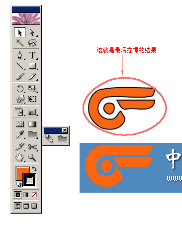Image resolution: width=182 pixels, height=243 pixels.
Task: Select the black Stroke swatch box
Action: coord(29,180)
